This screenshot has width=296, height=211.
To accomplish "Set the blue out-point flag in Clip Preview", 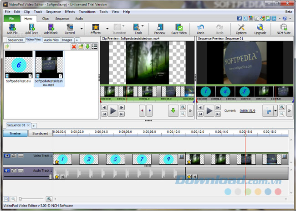I will [149, 111].
